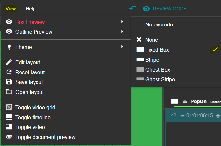This screenshot has width=221, height=146.
Task: Click the swap arrows icon near Review Mode
Action: 132,8
